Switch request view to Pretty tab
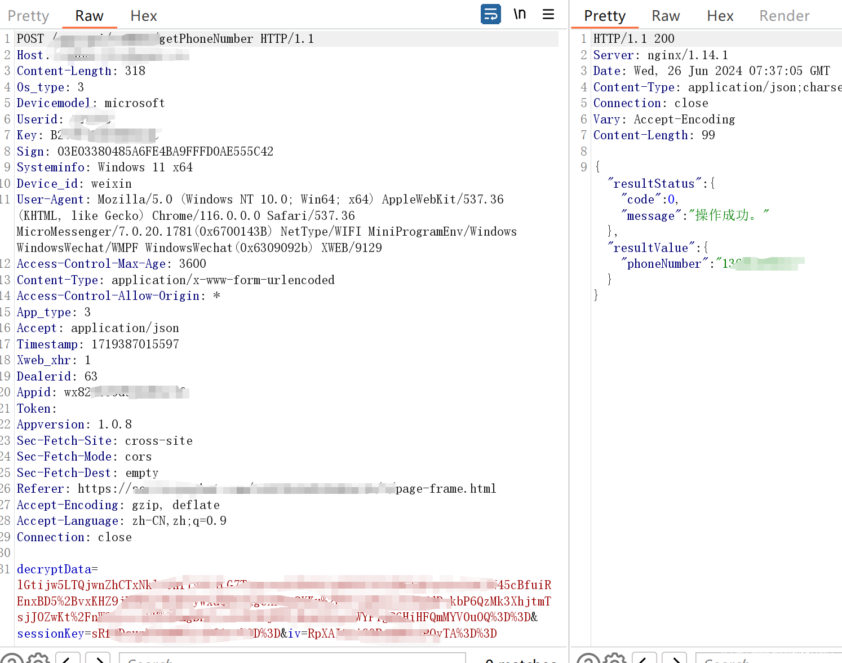 28,16
